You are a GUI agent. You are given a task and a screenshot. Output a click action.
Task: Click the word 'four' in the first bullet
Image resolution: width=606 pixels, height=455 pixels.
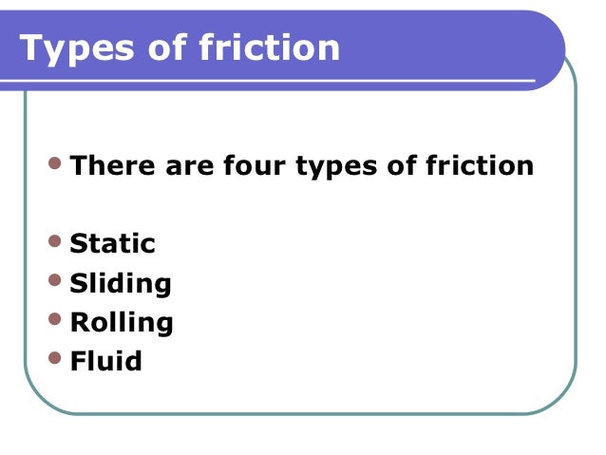coord(255,165)
